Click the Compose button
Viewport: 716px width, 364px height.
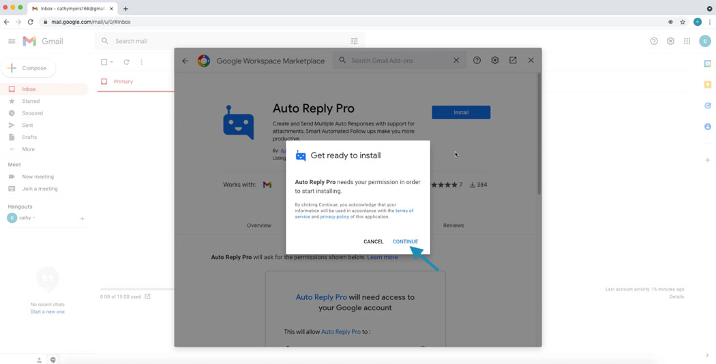[x=29, y=68]
